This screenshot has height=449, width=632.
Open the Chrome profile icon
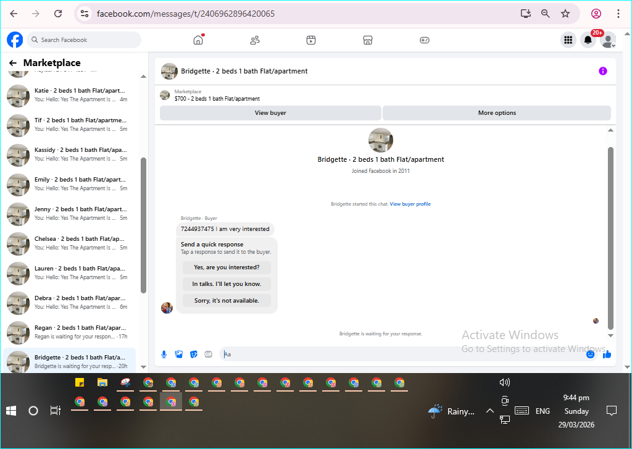(x=596, y=14)
